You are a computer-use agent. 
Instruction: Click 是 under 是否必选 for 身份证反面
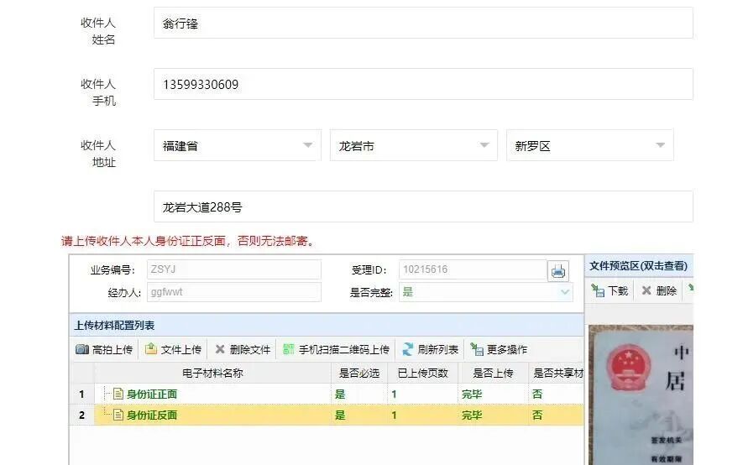340,415
